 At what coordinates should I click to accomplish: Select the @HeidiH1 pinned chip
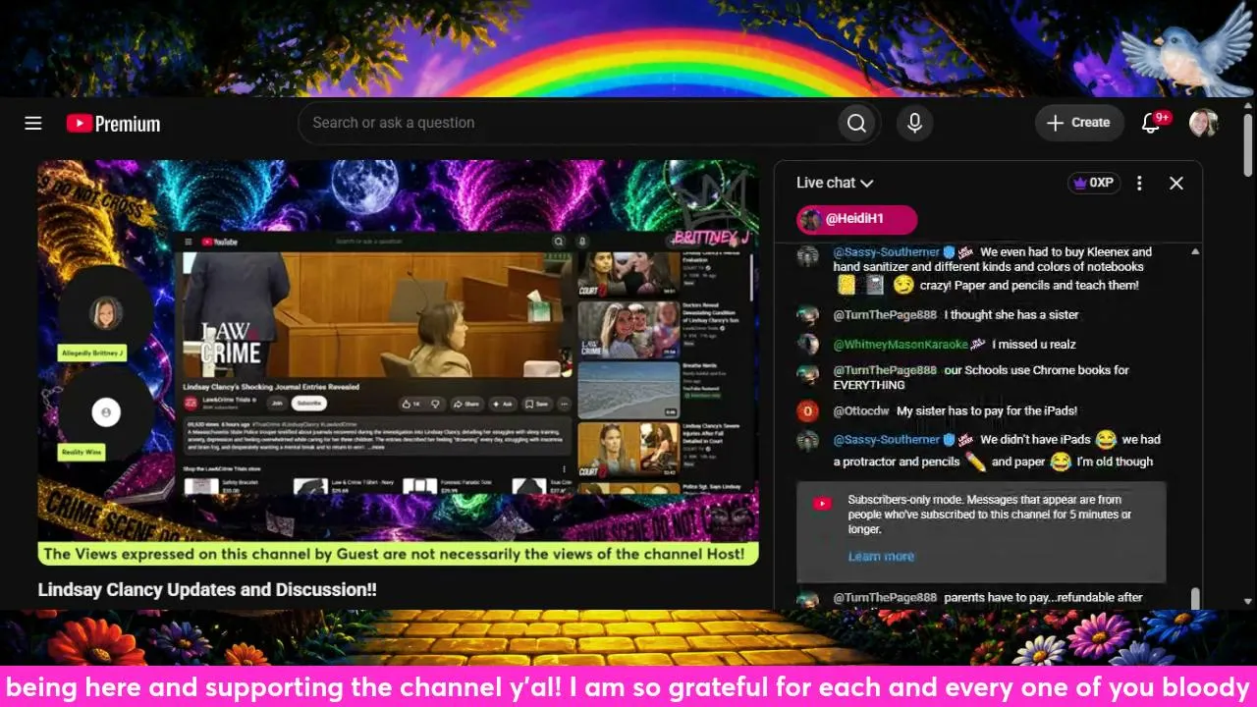pos(856,219)
